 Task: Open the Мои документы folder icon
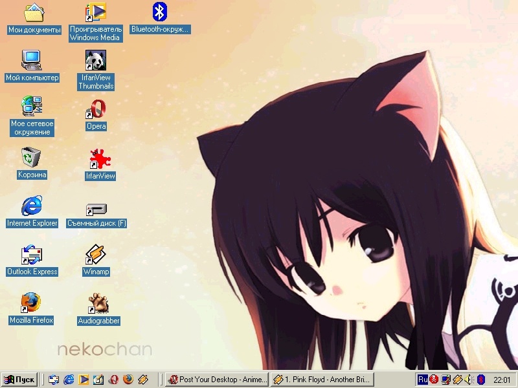click(x=34, y=12)
